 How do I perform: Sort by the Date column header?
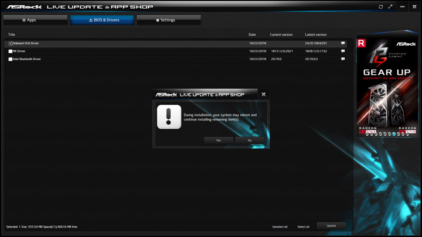[x=252, y=35]
